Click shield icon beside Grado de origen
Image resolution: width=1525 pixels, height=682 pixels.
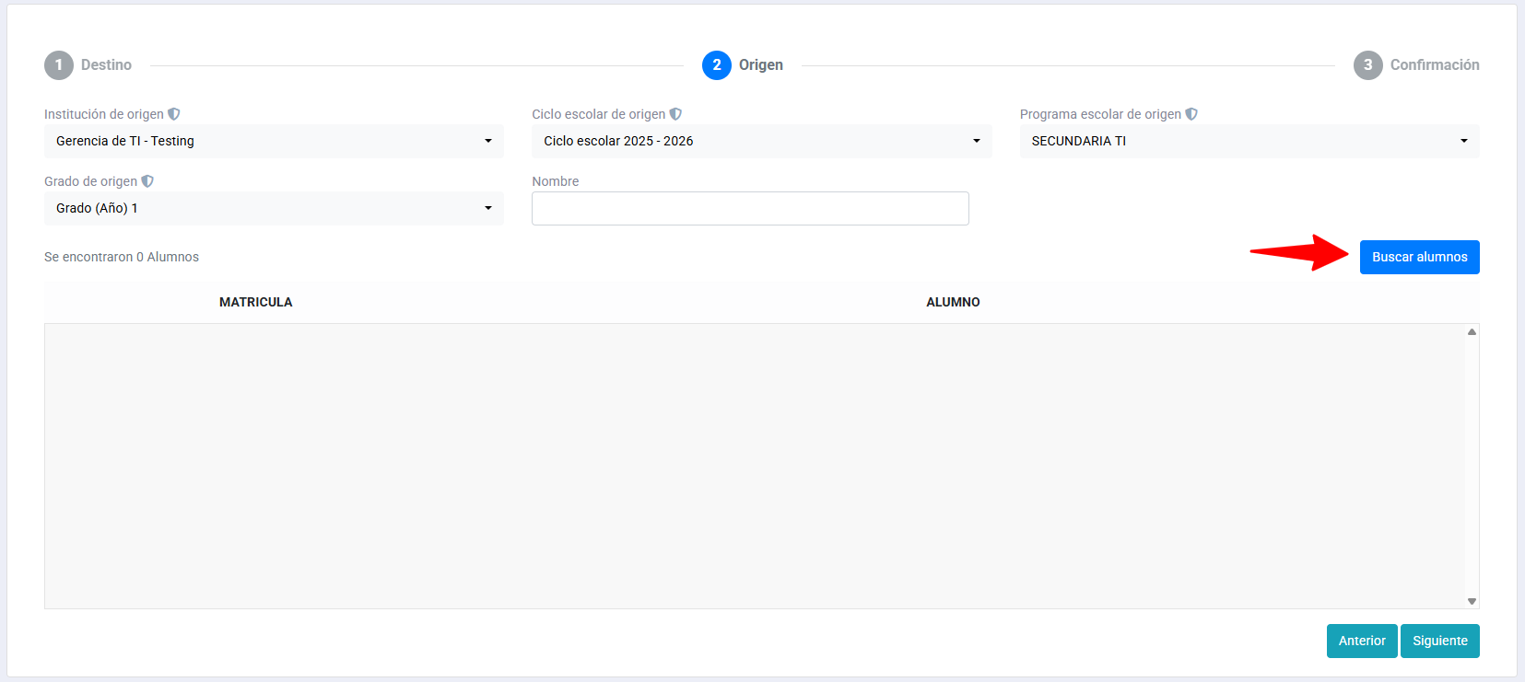click(147, 181)
